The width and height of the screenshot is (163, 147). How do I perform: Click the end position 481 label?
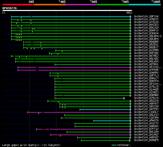tap(129, 13)
